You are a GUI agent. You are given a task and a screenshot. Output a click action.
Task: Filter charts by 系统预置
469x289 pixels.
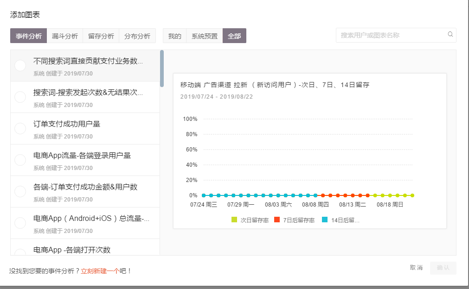(x=204, y=35)
